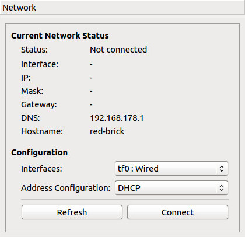
Task: Click the hostname value red-brick
Action: pos(107,131)
